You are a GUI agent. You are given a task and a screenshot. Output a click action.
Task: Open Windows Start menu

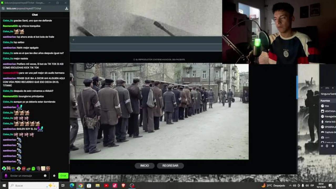pyautogui.click(x=4, y=186)
